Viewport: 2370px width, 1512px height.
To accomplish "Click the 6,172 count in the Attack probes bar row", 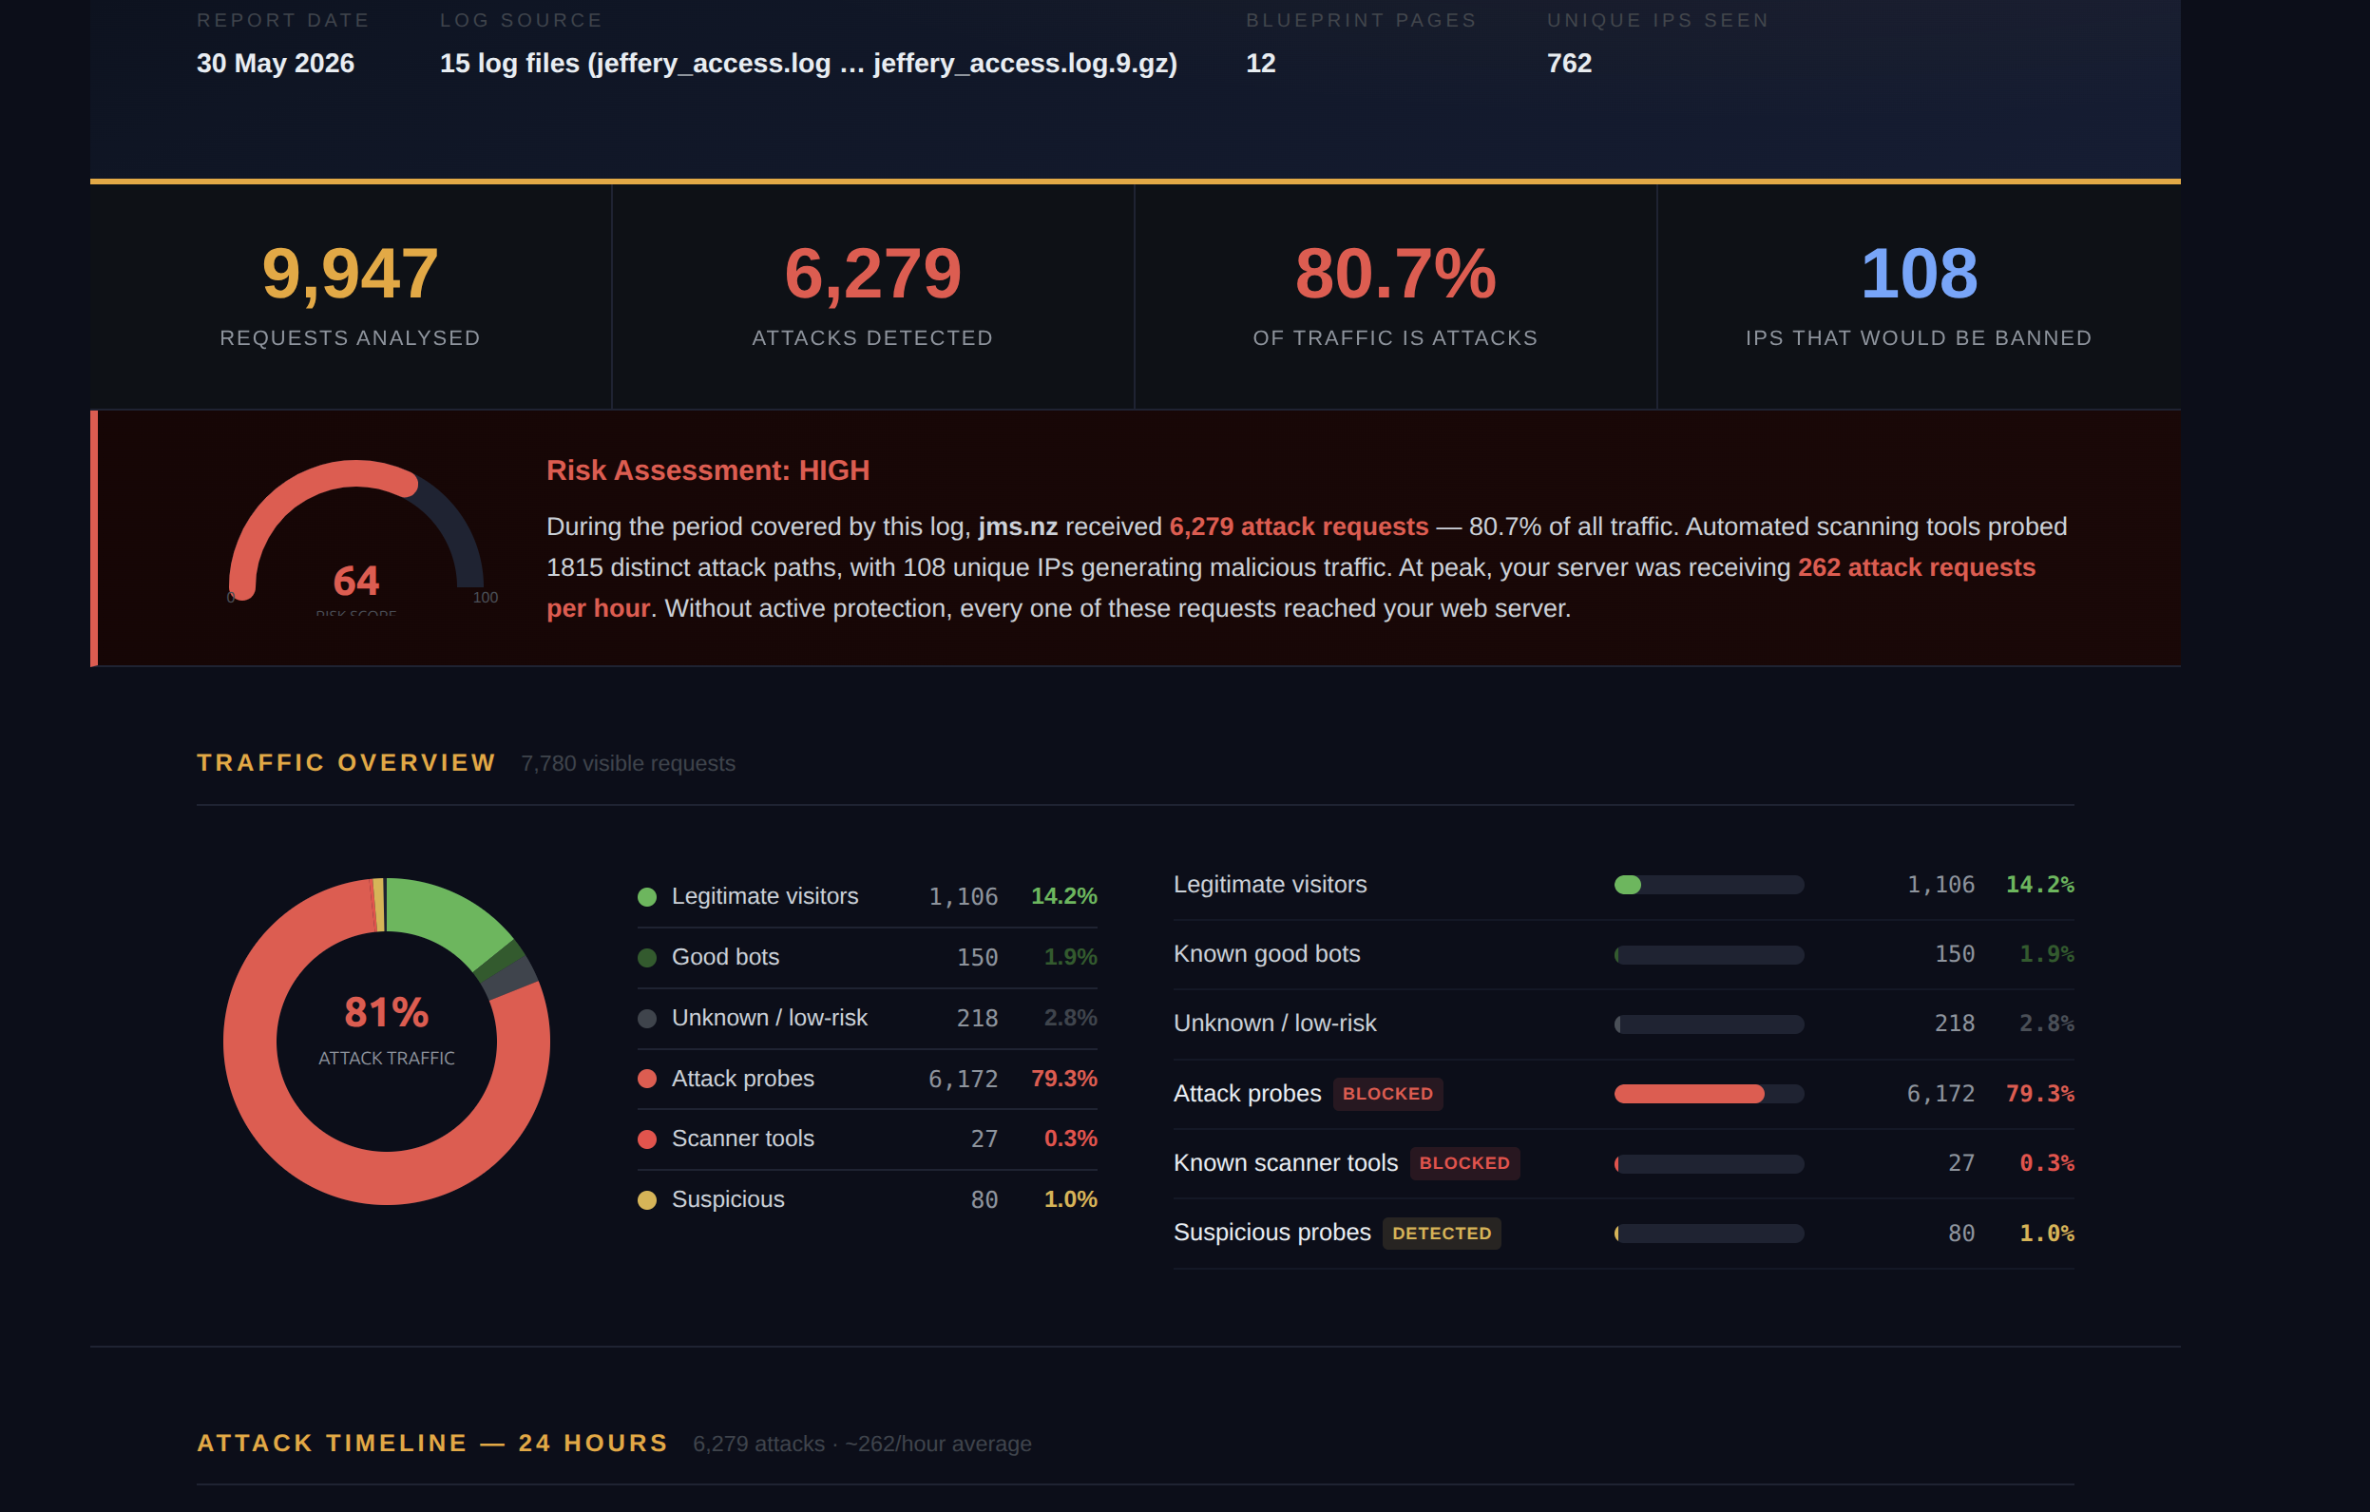I will click(1940, 1094).
